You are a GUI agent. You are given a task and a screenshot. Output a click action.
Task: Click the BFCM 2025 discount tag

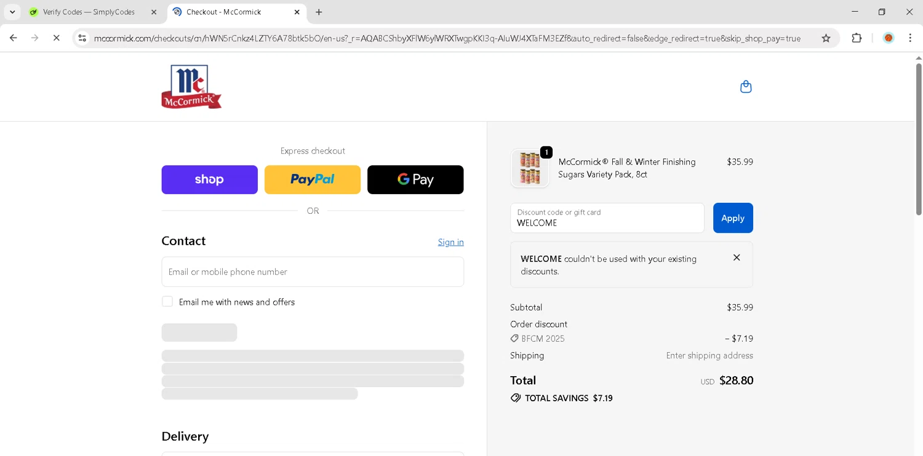(537, 339)
